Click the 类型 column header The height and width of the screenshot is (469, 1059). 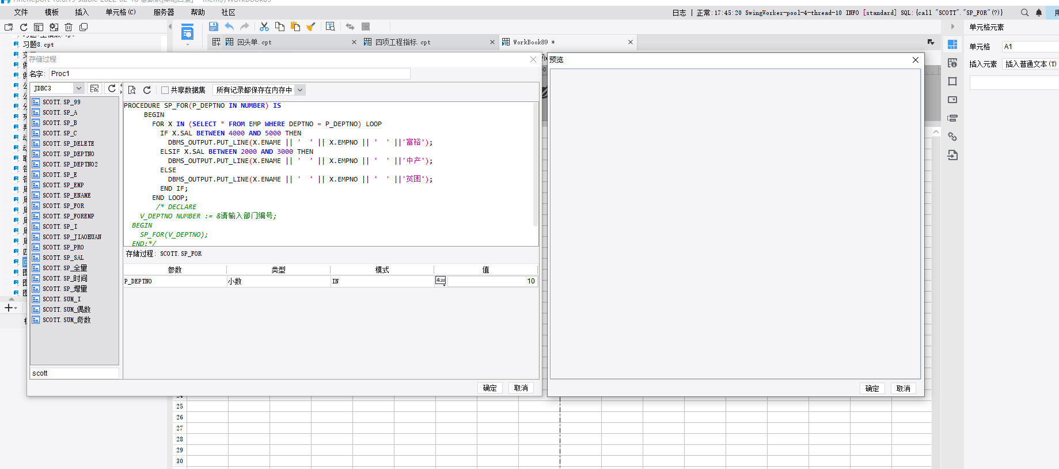[278, 270]
